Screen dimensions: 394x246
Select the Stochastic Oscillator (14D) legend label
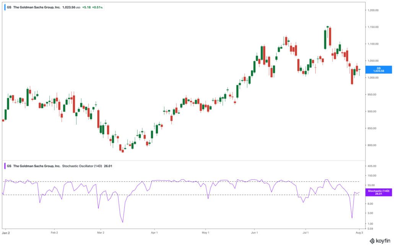[x=82, y=166]
